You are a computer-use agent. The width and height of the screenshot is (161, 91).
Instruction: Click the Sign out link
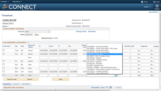click(156, 2)
